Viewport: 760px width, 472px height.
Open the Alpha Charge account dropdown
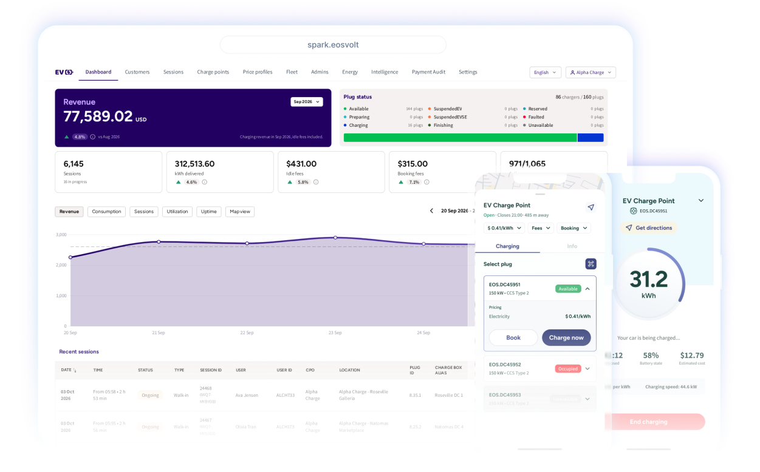tap(591, 72)
